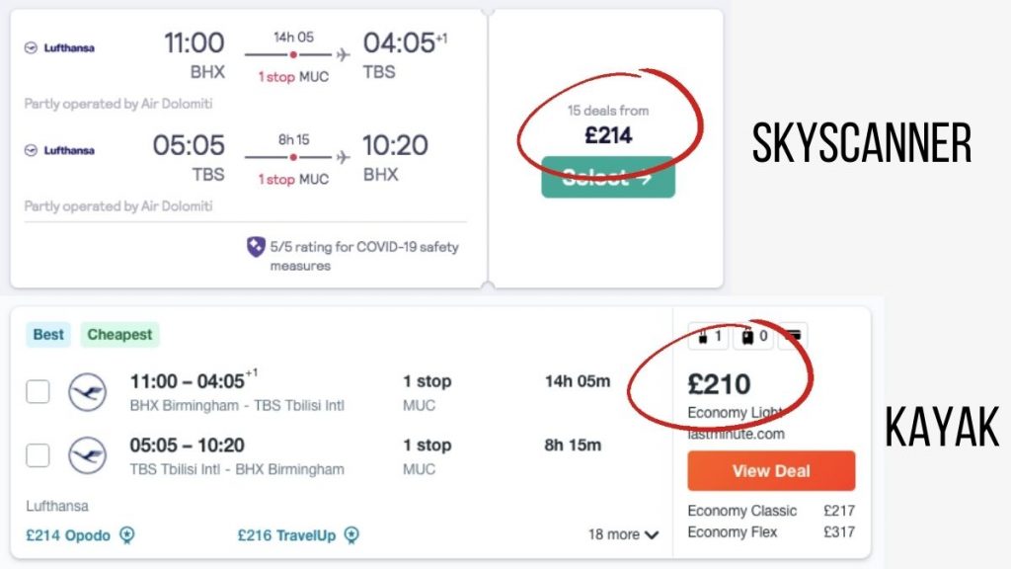This screenshot has height=569, width=1011.
Task: Click the orange View Deal button
Action: tap(771, 471)
